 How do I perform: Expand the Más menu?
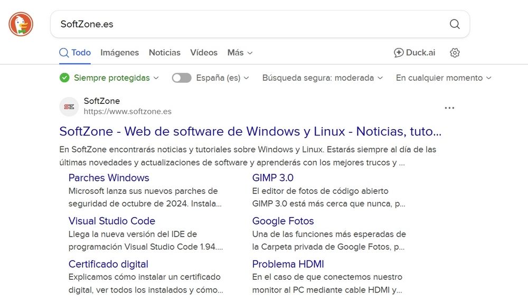(240, 53)
